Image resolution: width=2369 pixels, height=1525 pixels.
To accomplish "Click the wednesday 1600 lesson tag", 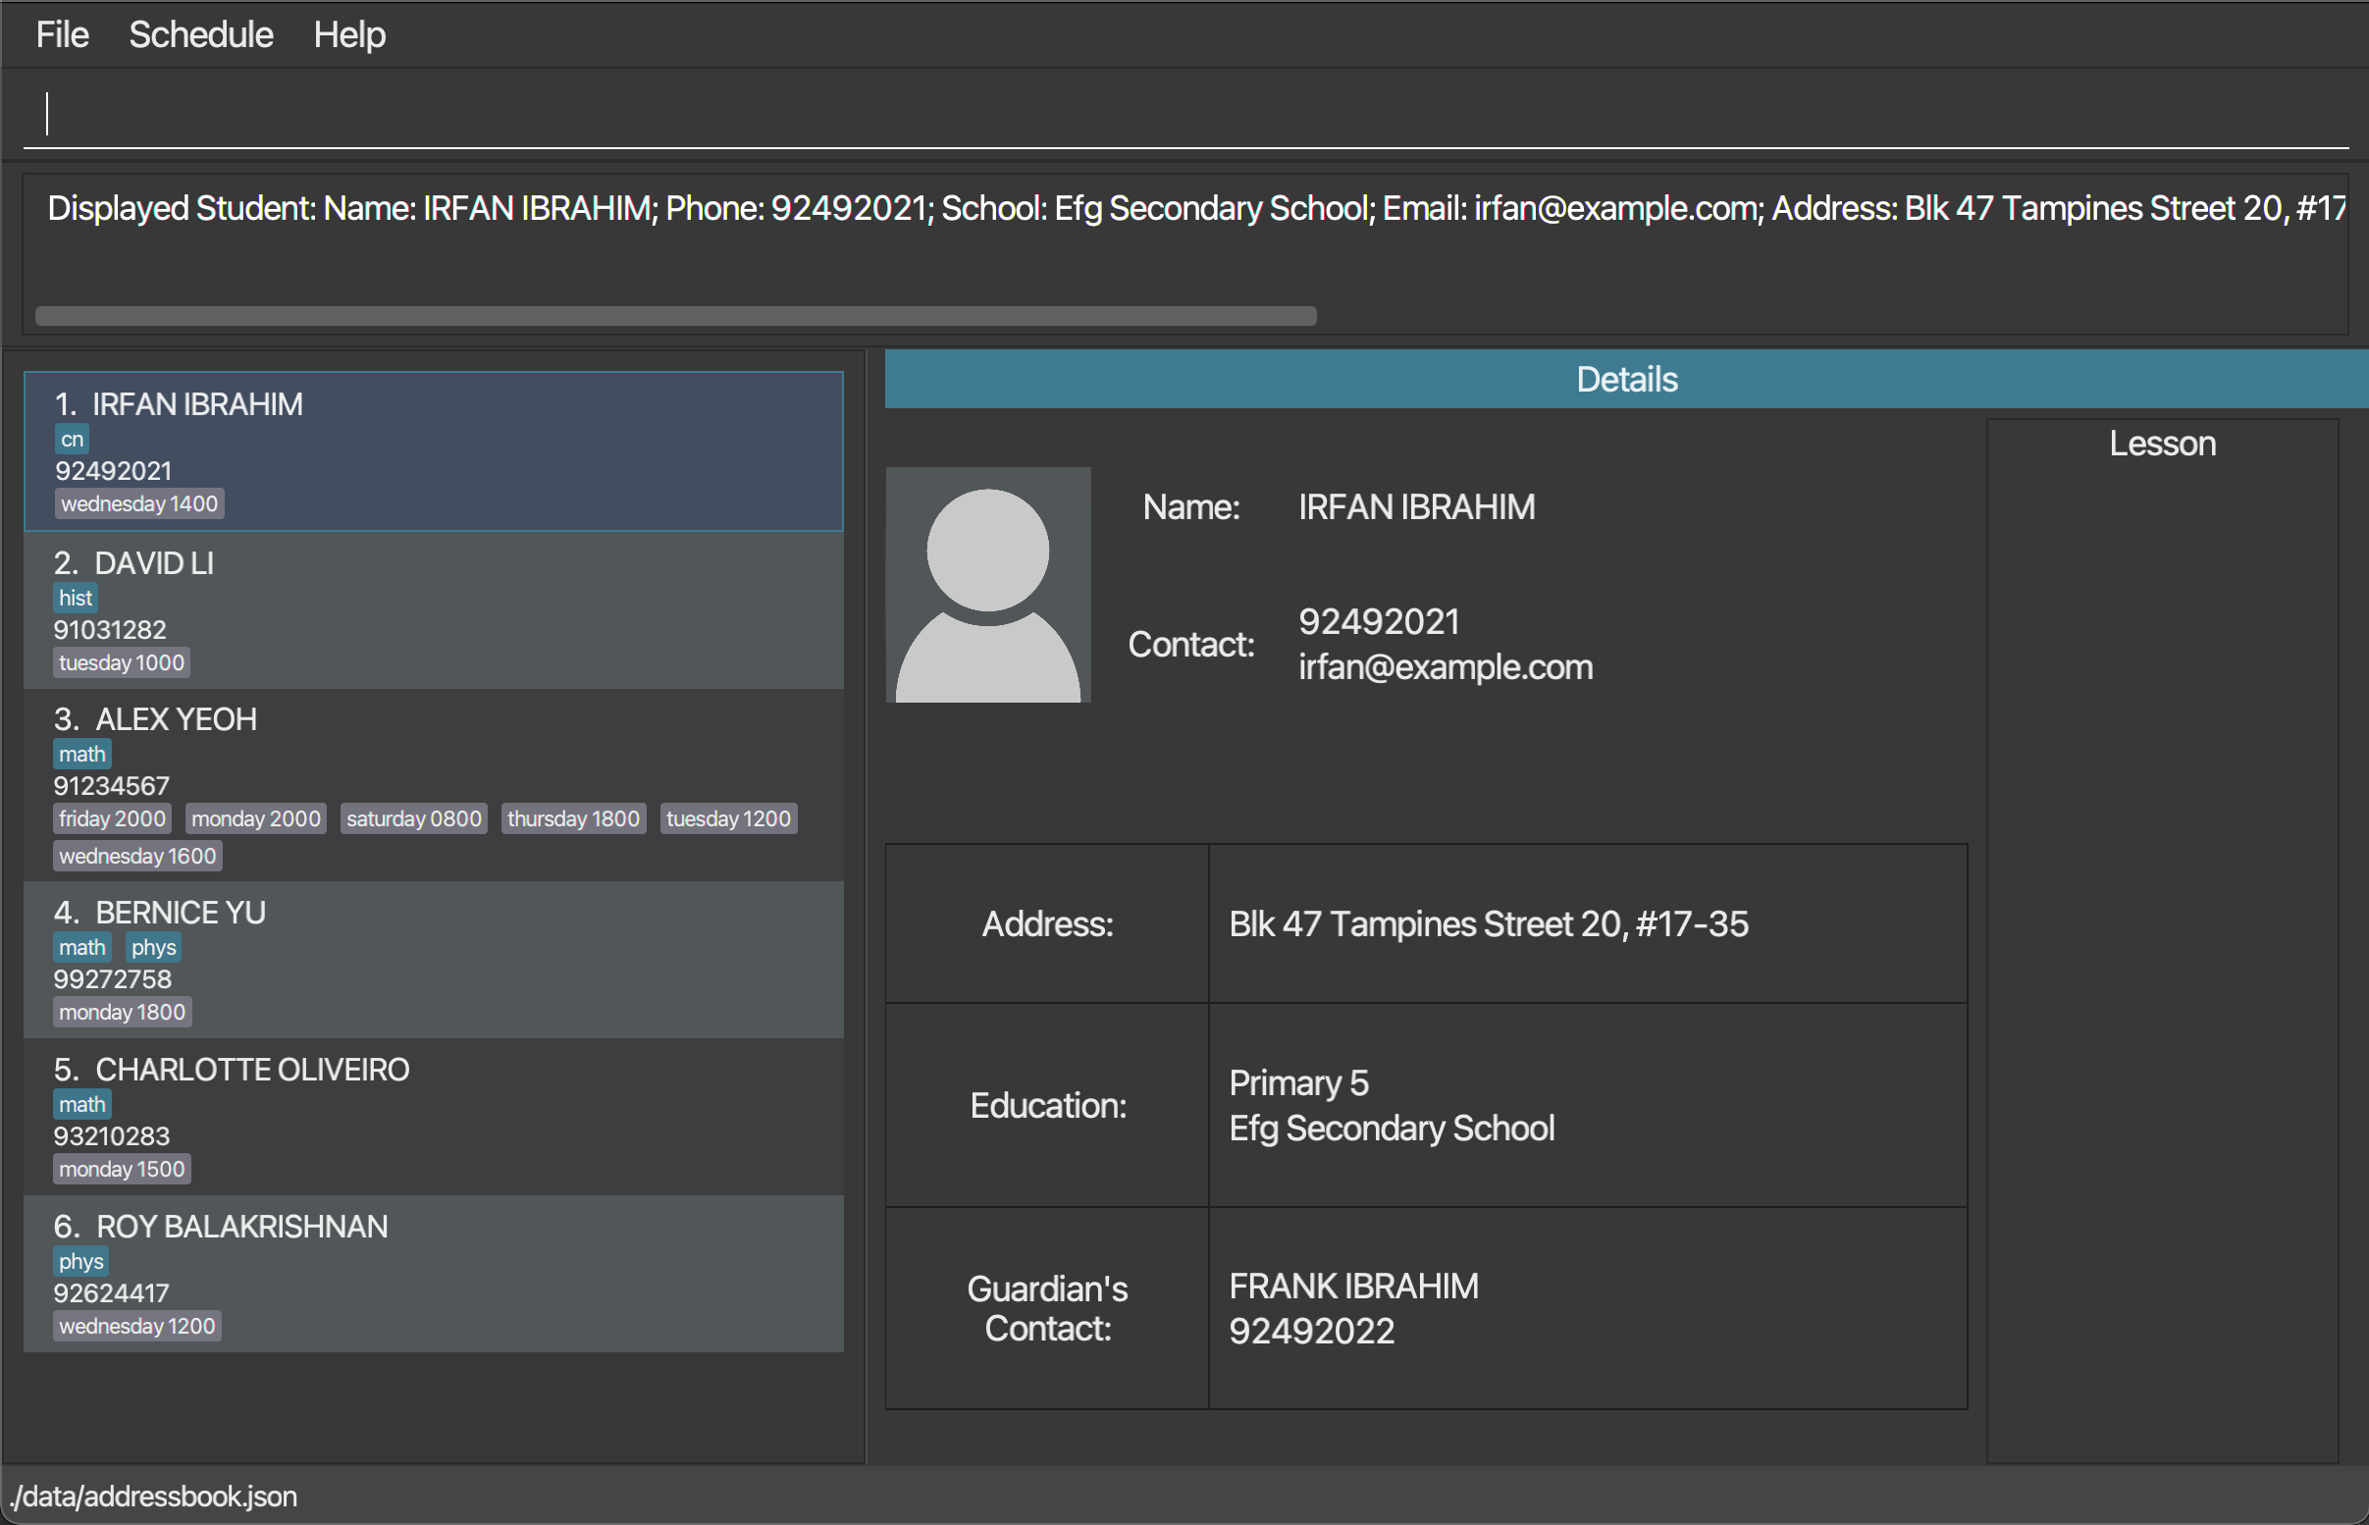I will click(x=137, y=856).
